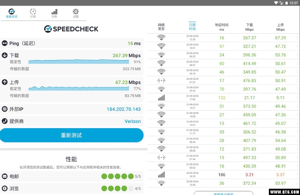This screenshot has height=195, width=300.
Task: Open the 速度测试 speed test tab
Action: (x=11, y=13)
